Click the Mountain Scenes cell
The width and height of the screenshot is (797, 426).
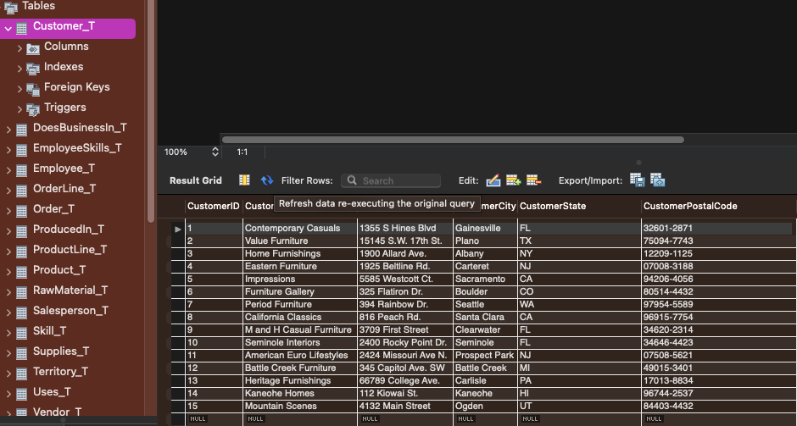pyautogui.click(x=300, y=406)
